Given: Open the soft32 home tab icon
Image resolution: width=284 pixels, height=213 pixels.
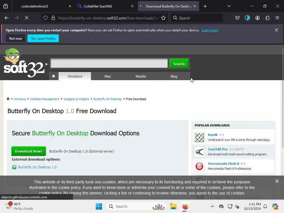Looking at the screenshot, I should point(54,76).
